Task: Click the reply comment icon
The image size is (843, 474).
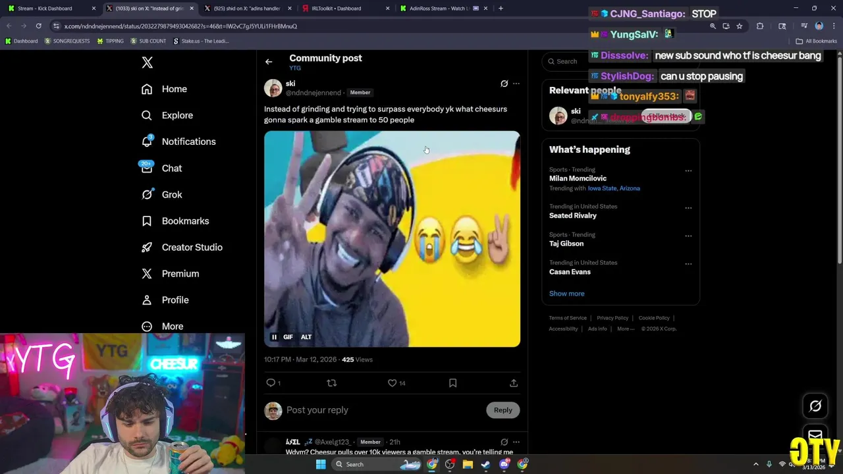Action: (271, 382)
